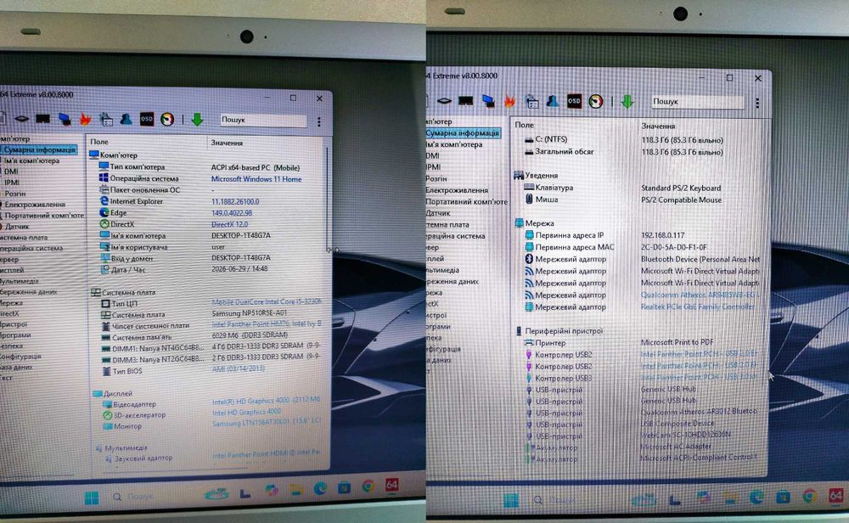Select Сумарна інформація tree item in left photo
Viewport: 849px width, 523px height.
click(40, 149)
